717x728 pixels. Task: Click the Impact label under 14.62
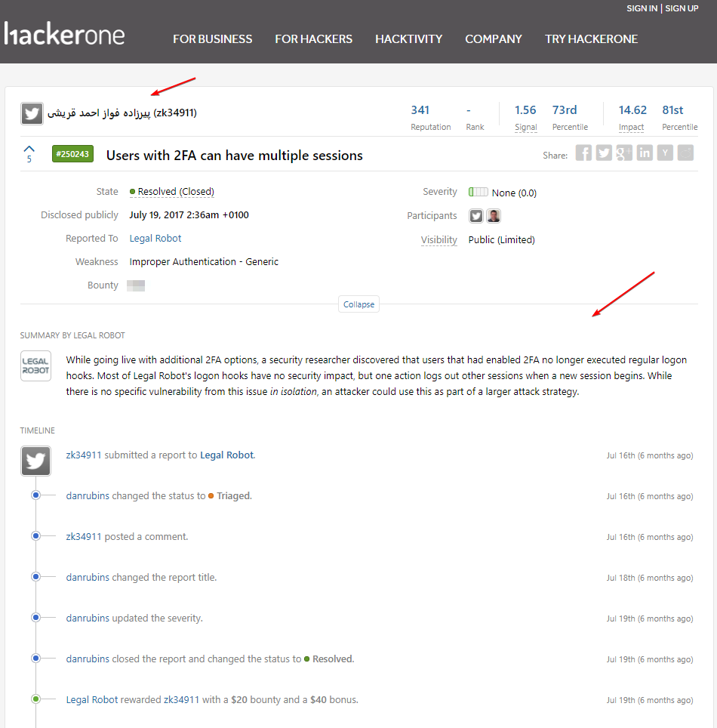click(x=631, y=127)
